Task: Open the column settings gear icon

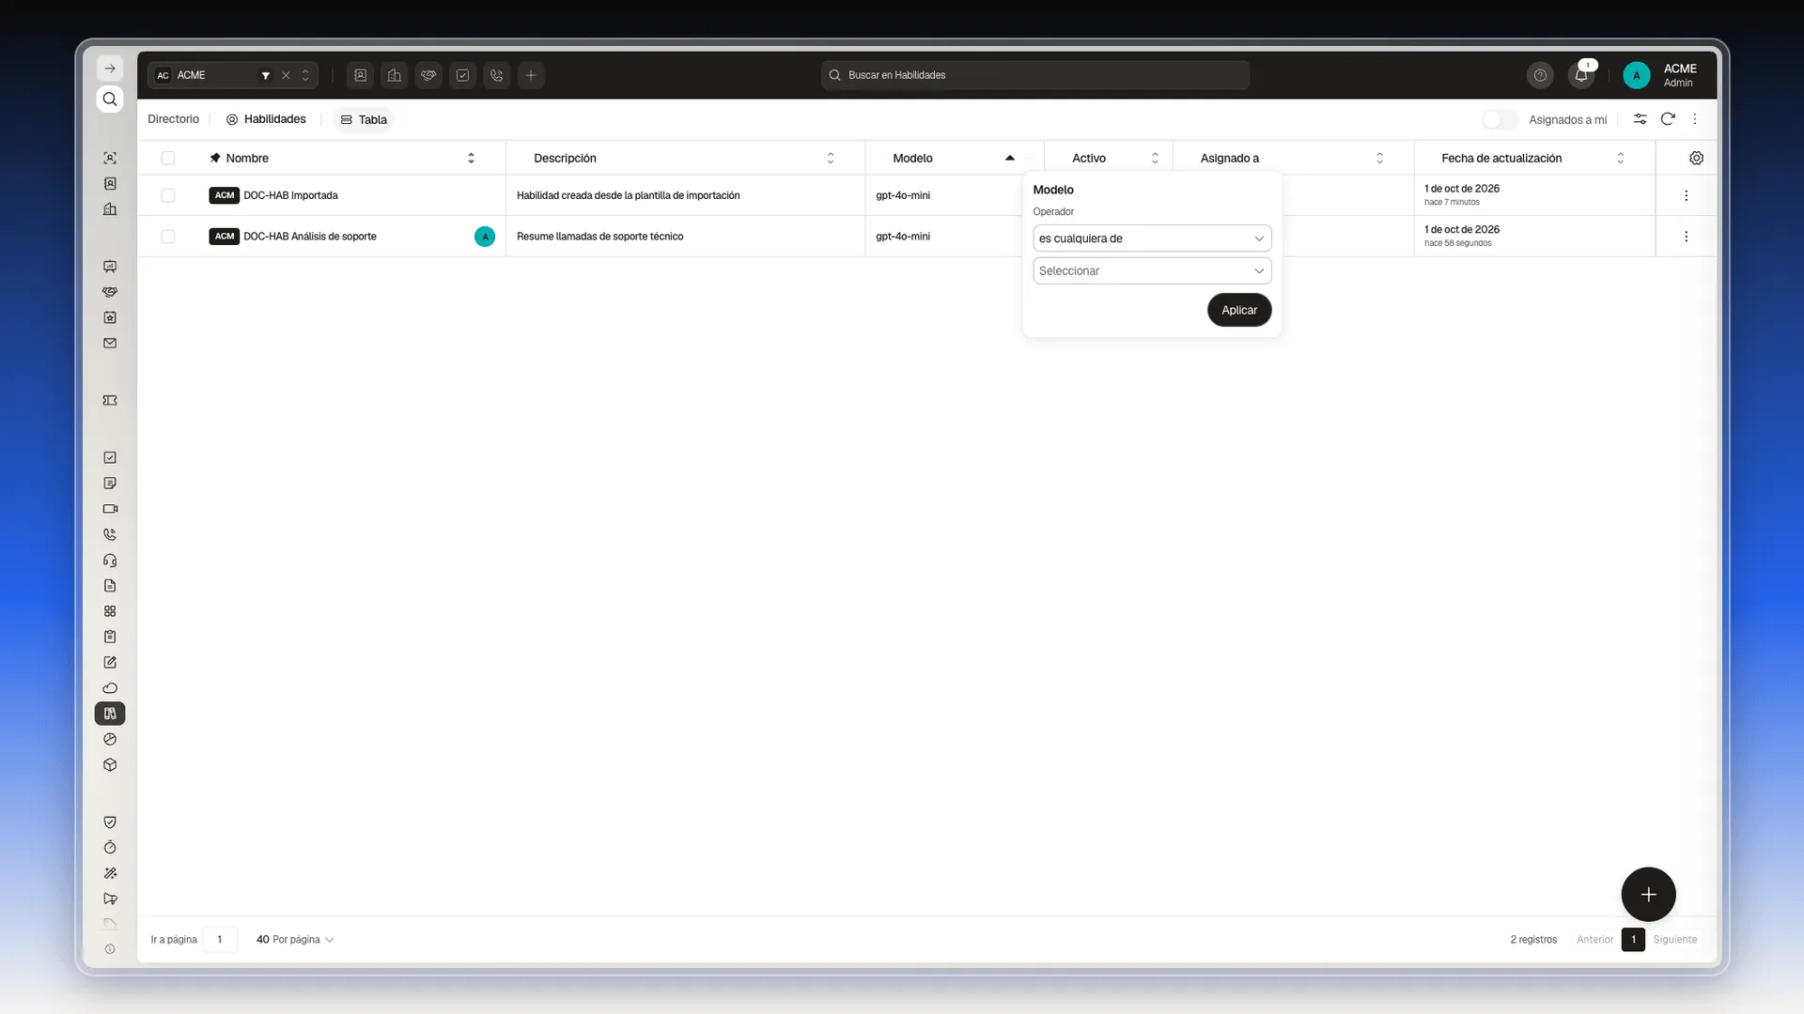Action: 1696,158
